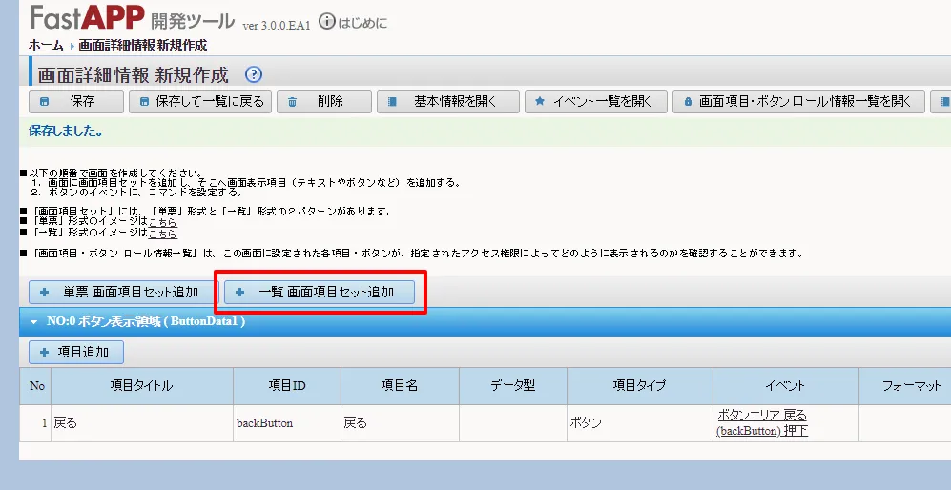Click the trash icon on 削除
Viewport: 951px width, 490px height.
click(292, 102)
